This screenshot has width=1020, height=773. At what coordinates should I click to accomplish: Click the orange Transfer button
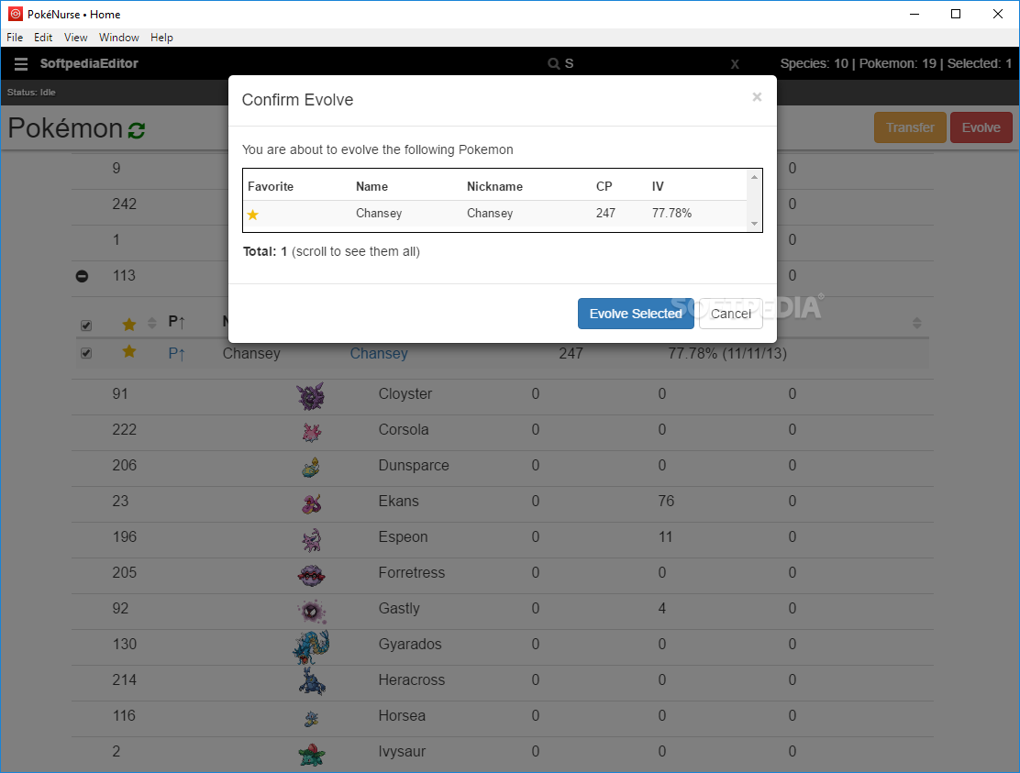[910, 127]
